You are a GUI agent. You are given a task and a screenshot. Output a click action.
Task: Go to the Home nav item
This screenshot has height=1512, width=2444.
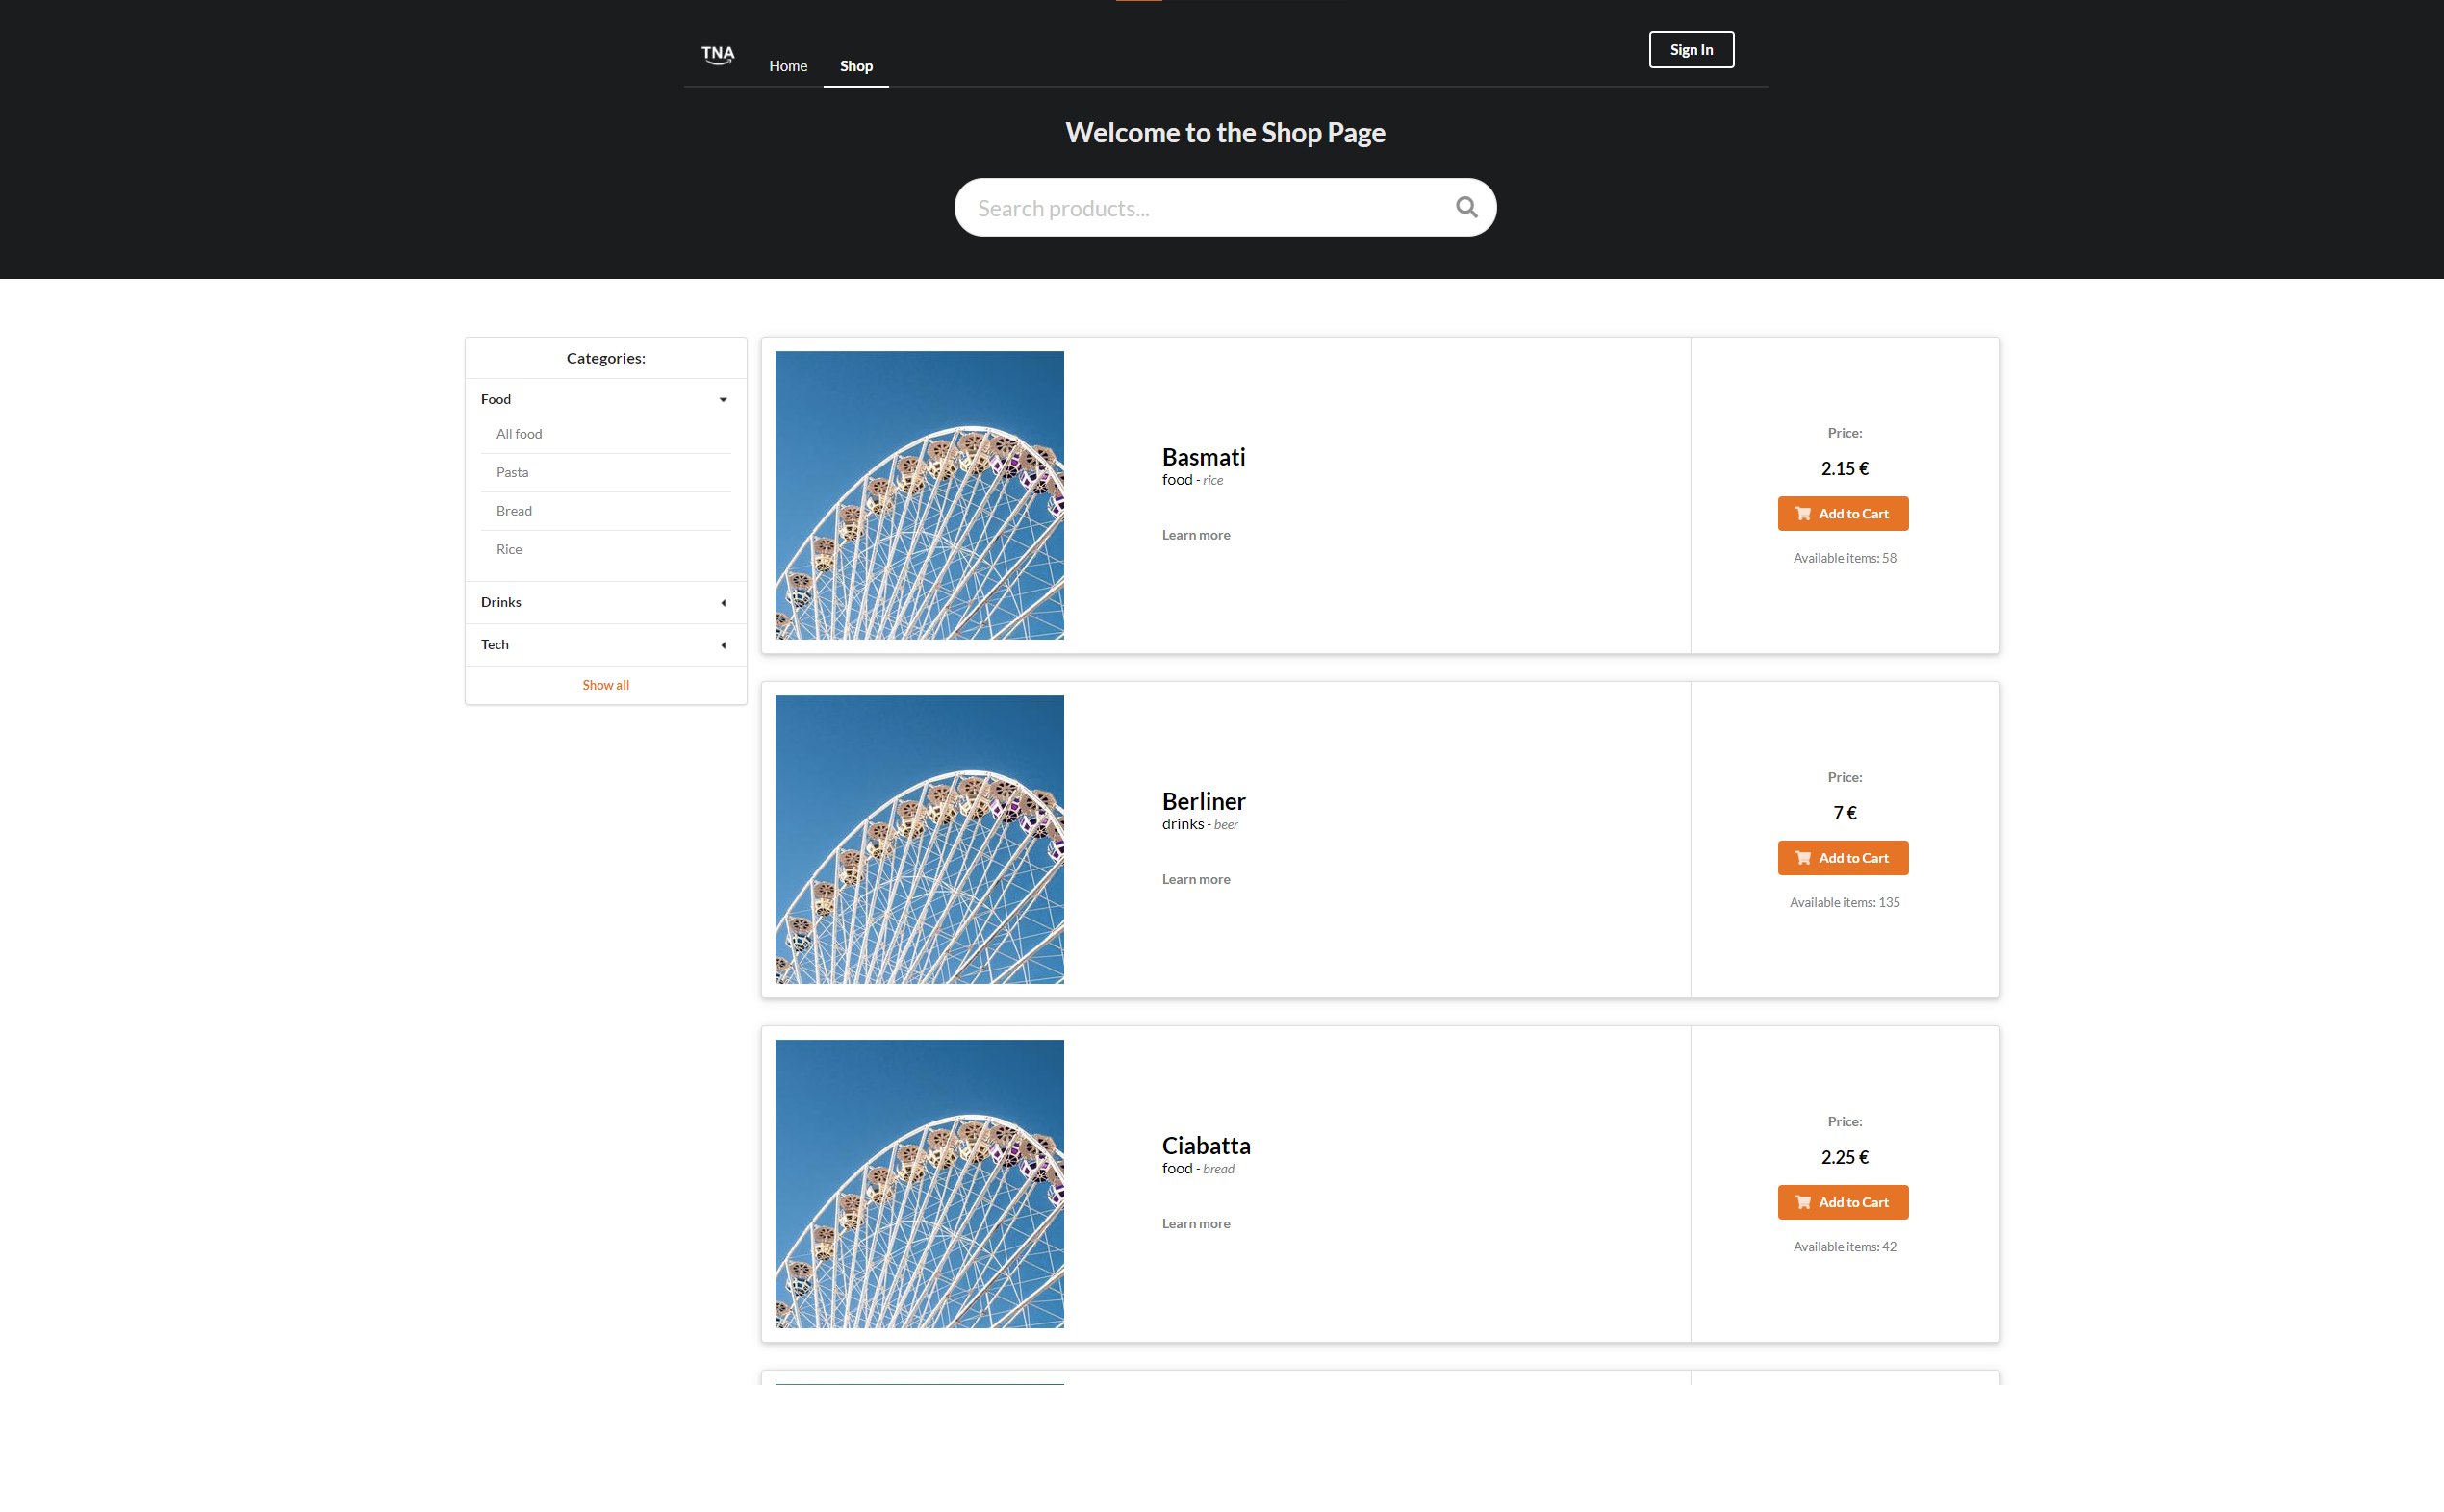787,66
